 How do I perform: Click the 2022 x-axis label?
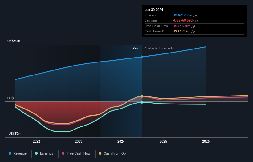coord(36,142)
